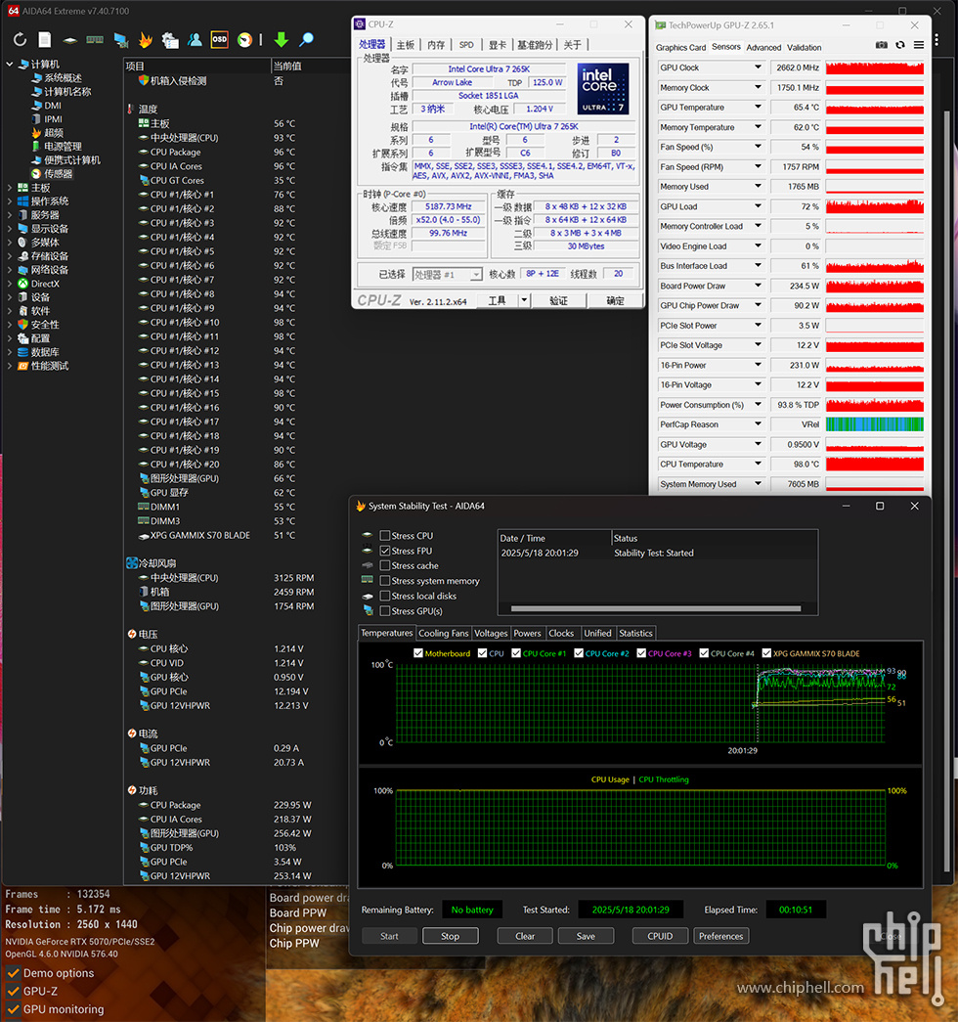Click the magnifier search toolbar icon in AIDA64

click(x=306, y=40)
